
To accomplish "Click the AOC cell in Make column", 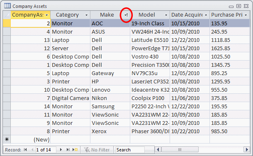I will [x=110, y=23].
